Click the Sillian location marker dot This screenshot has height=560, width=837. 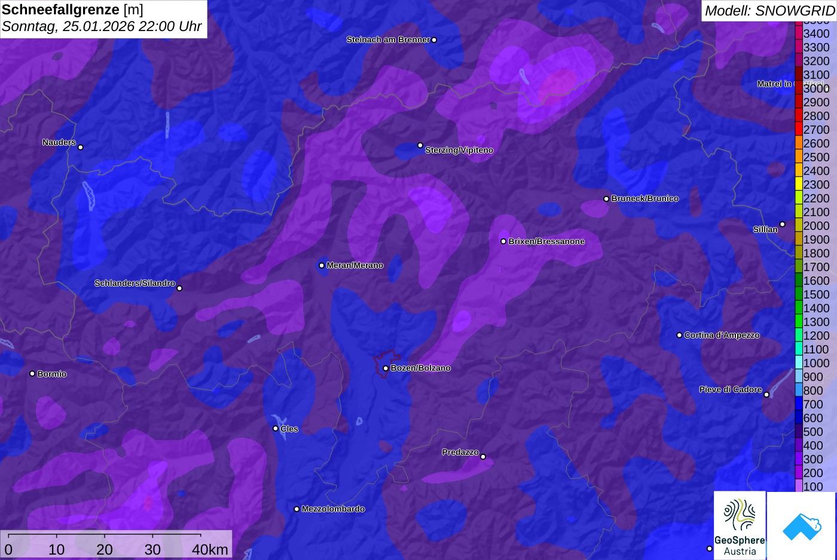coord(782,224)
